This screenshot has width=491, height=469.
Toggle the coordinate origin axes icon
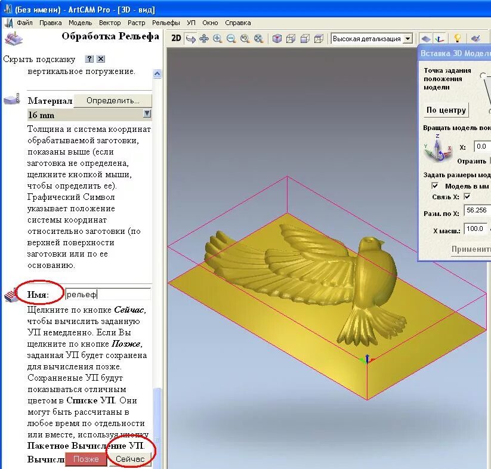[x=439, y=39]
